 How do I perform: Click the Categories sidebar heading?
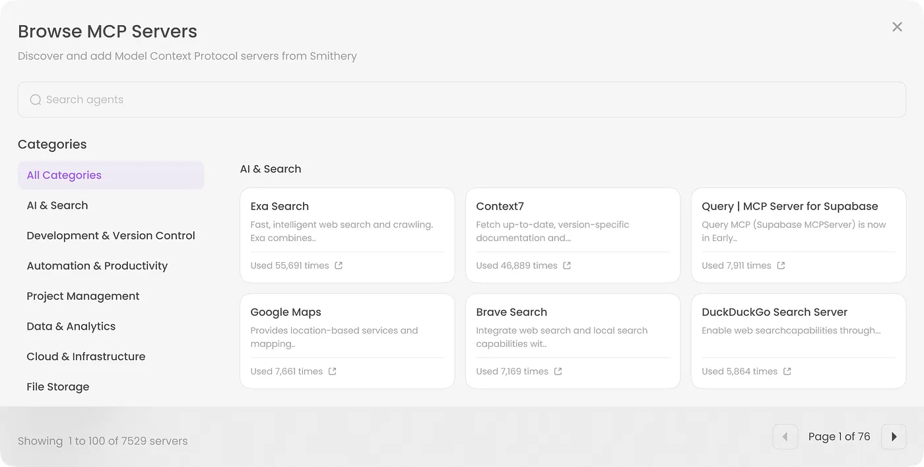point(52,145)
